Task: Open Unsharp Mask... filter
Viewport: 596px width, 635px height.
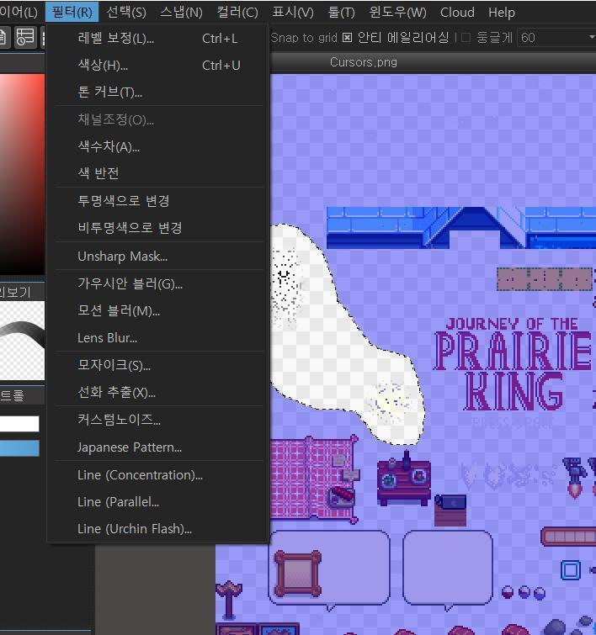Action: (158, 257)
